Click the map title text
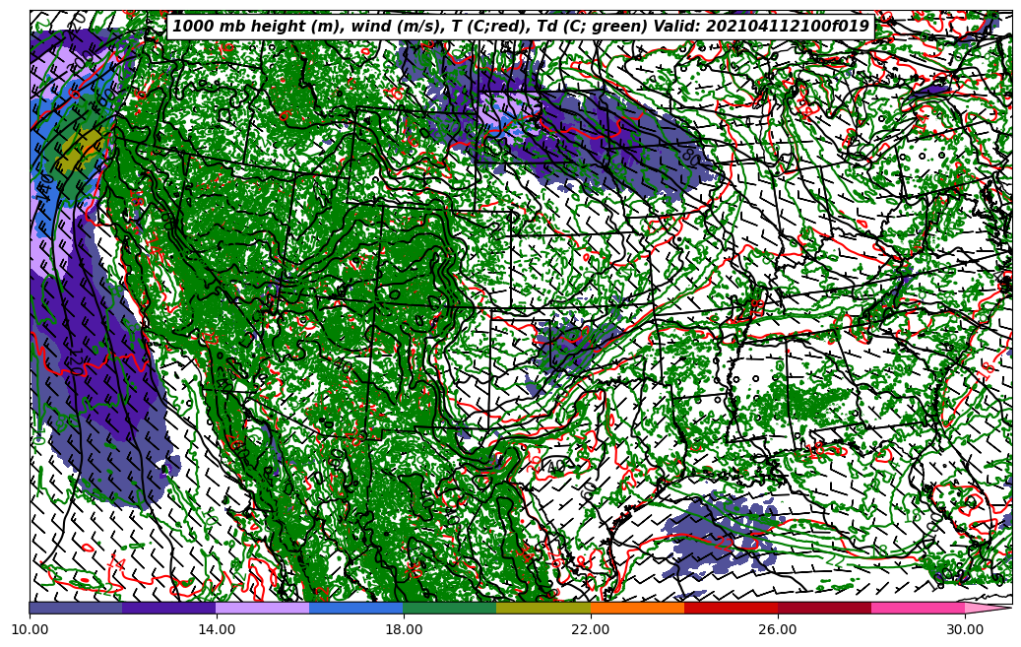 pos(520,26)
